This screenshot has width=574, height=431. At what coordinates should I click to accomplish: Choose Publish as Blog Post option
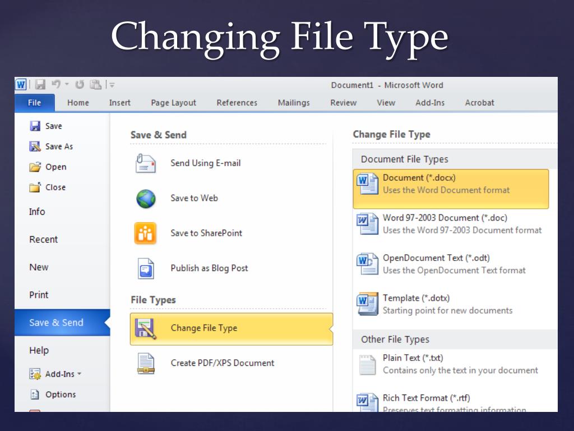coord(209,268)
